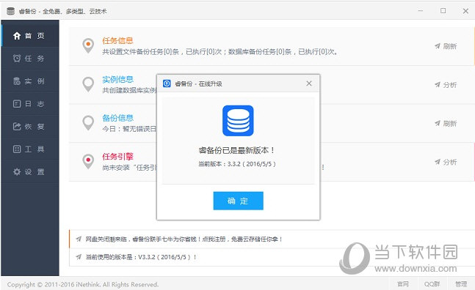This screenshot has height=290, width=475.
Task: Click the 任务引擎 heading
Action: click(x=117, y=157)
